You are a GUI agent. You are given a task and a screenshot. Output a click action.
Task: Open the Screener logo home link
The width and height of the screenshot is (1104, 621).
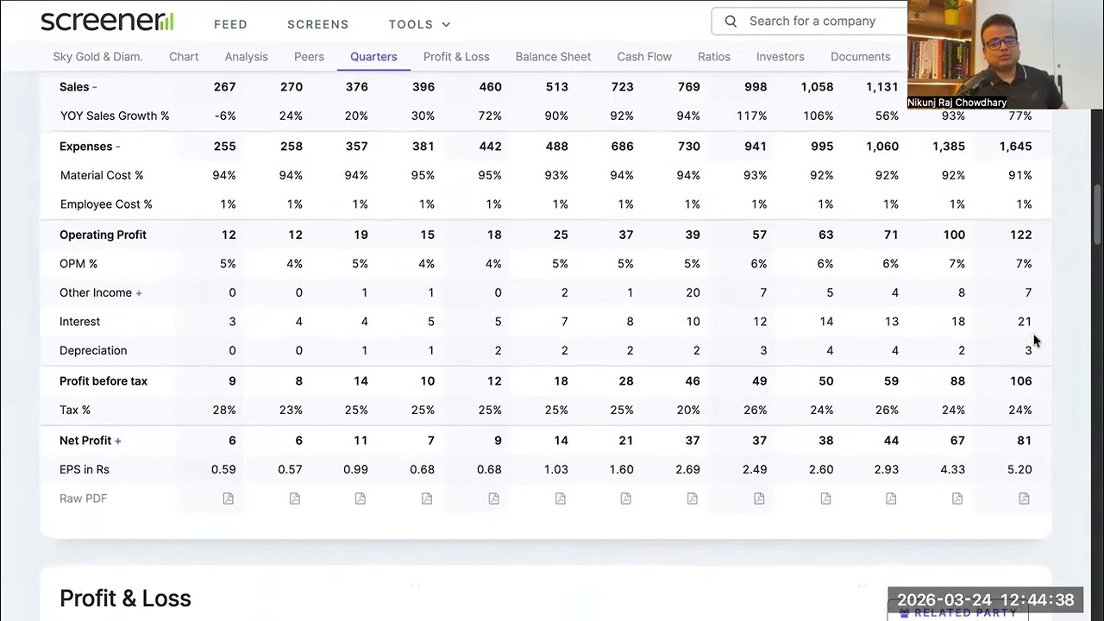pos(107,22)
